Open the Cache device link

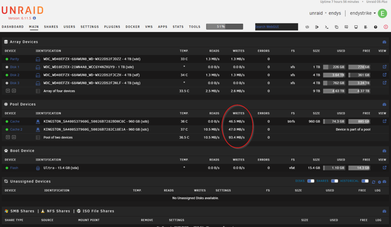tap(15, 122)
